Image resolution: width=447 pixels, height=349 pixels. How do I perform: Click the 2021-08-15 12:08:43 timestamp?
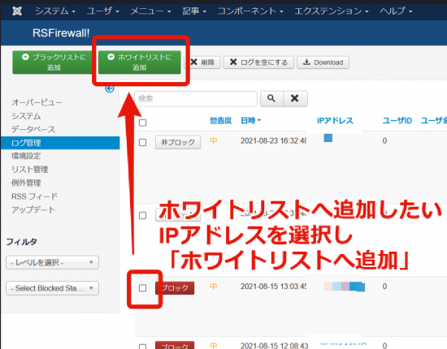(x=274, y=346)
